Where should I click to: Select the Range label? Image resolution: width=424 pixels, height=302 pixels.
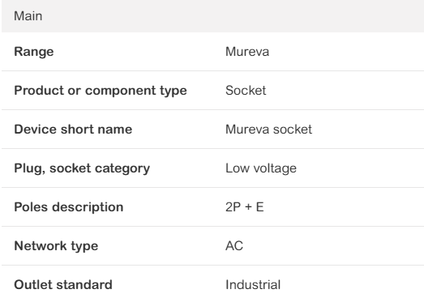pos(34,52)
